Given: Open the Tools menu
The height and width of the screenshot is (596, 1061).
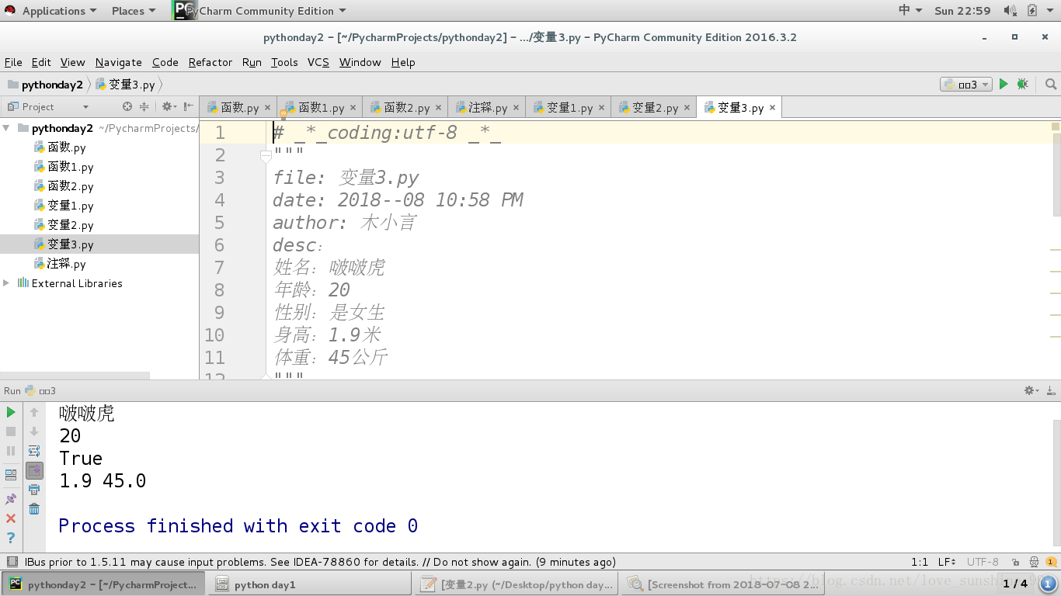Looking at the screenshot, I should coord(284,62).
